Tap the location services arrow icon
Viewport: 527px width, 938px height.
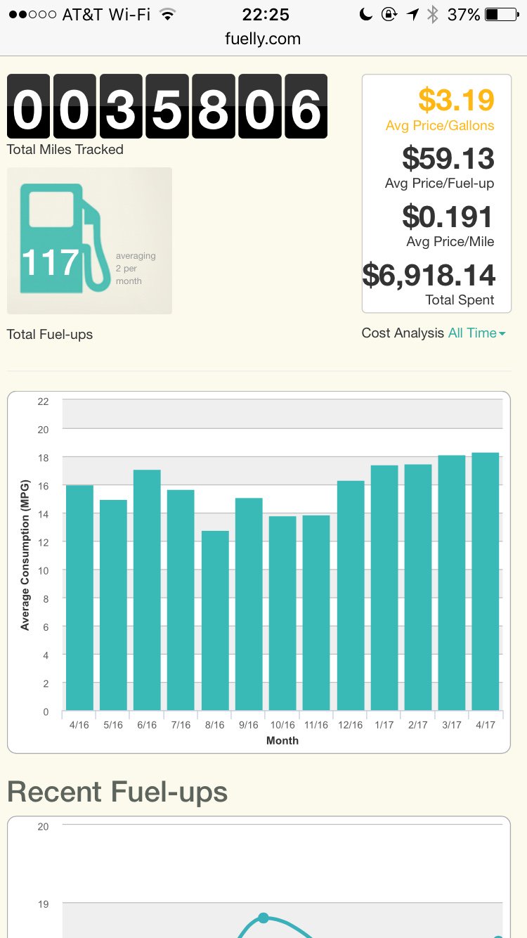click(x=412, y=15)
